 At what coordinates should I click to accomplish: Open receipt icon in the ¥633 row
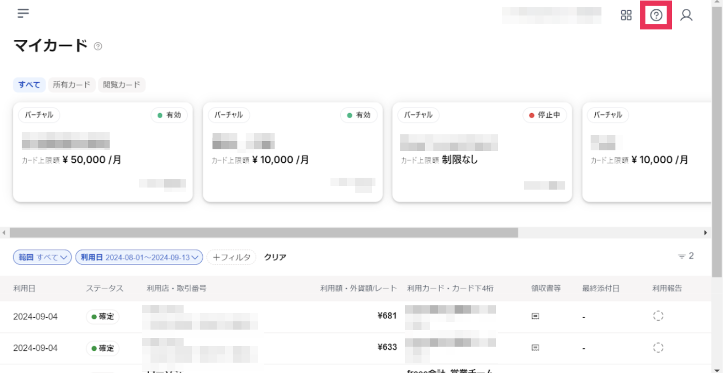535,347
